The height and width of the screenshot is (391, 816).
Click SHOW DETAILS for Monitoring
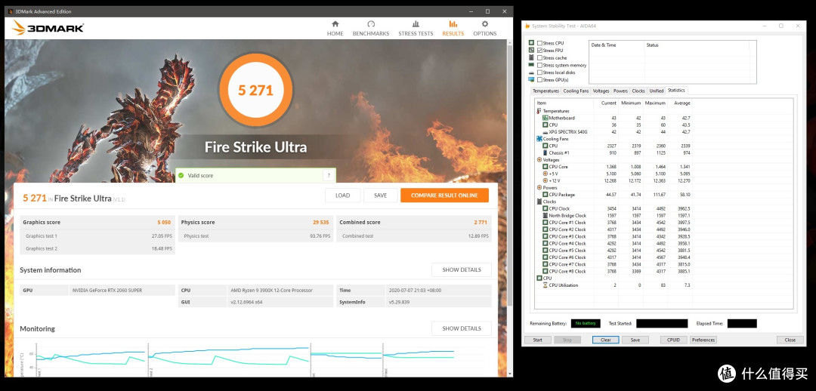click(462, 328)
